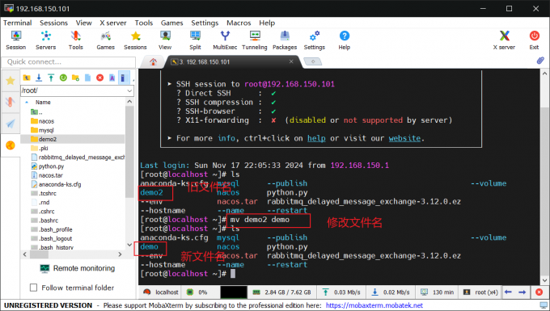Click the Quick connect input field
The width and height of the screenshot is (550, 311).
pos(69,62)
